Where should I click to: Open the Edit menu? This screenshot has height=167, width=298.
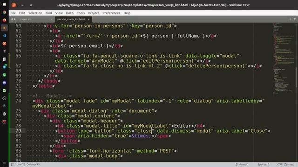22,13
